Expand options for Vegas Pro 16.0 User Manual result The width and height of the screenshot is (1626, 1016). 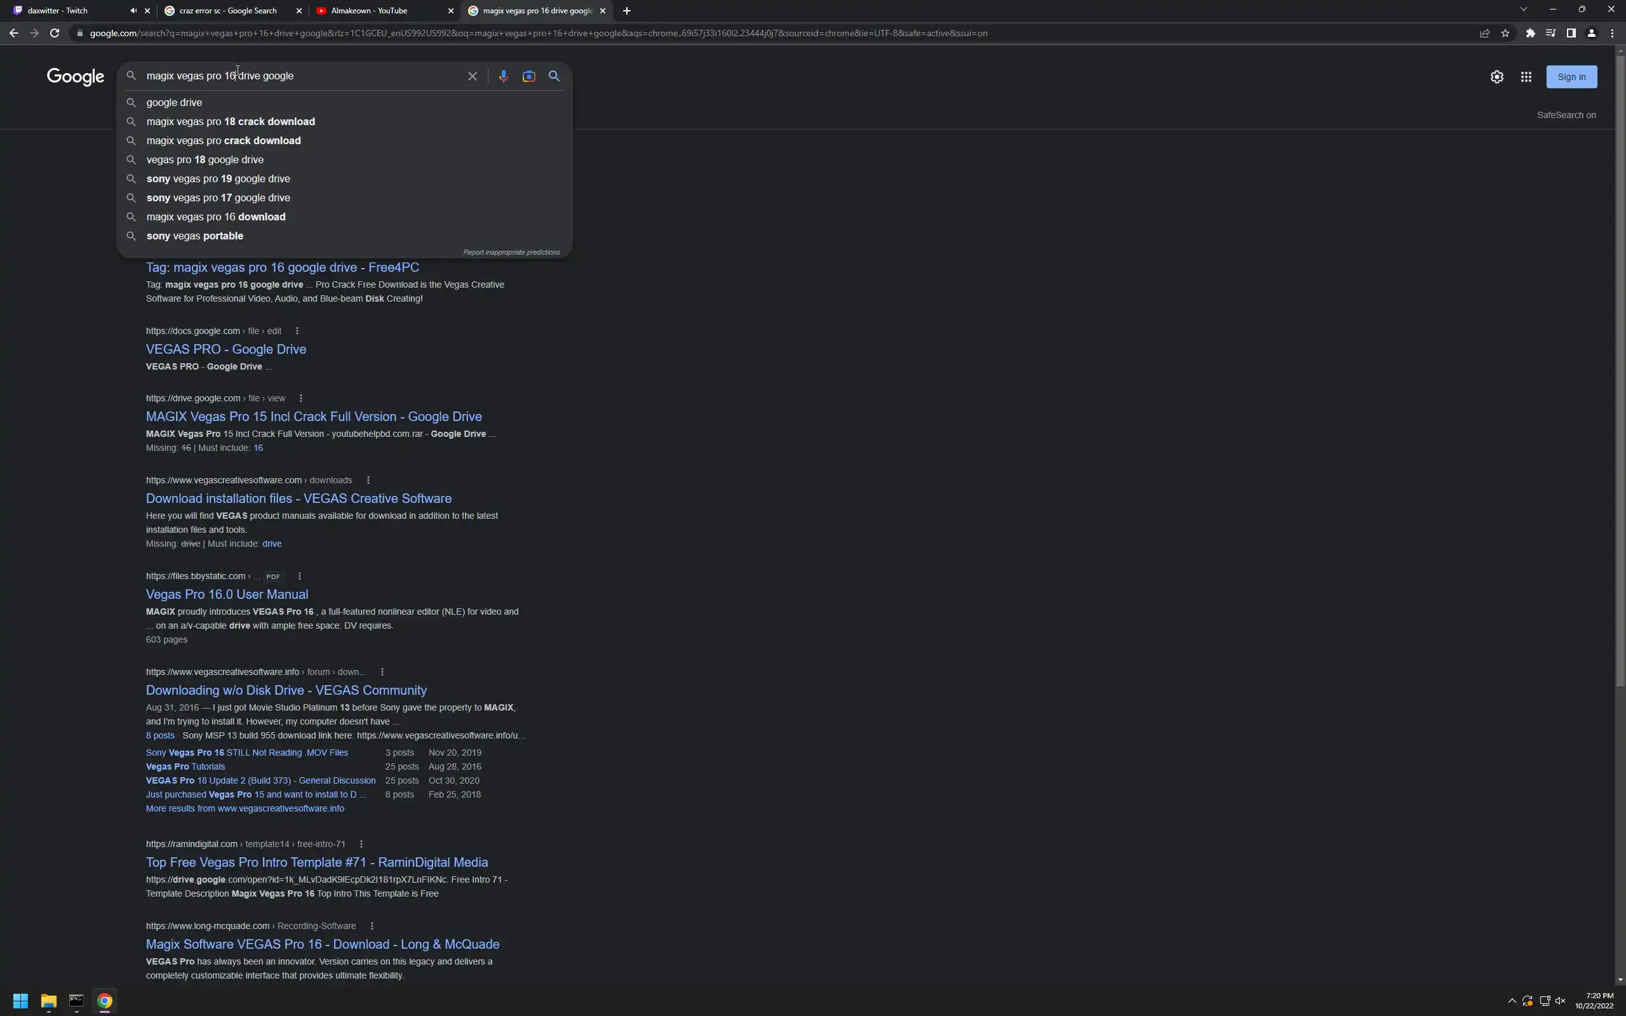[x=300, y=576]
